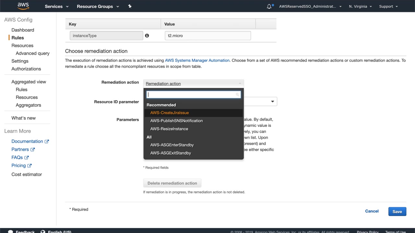Click the instanceType info icon
Viewport: 415px width, 233px height.
tap(147, 36)
